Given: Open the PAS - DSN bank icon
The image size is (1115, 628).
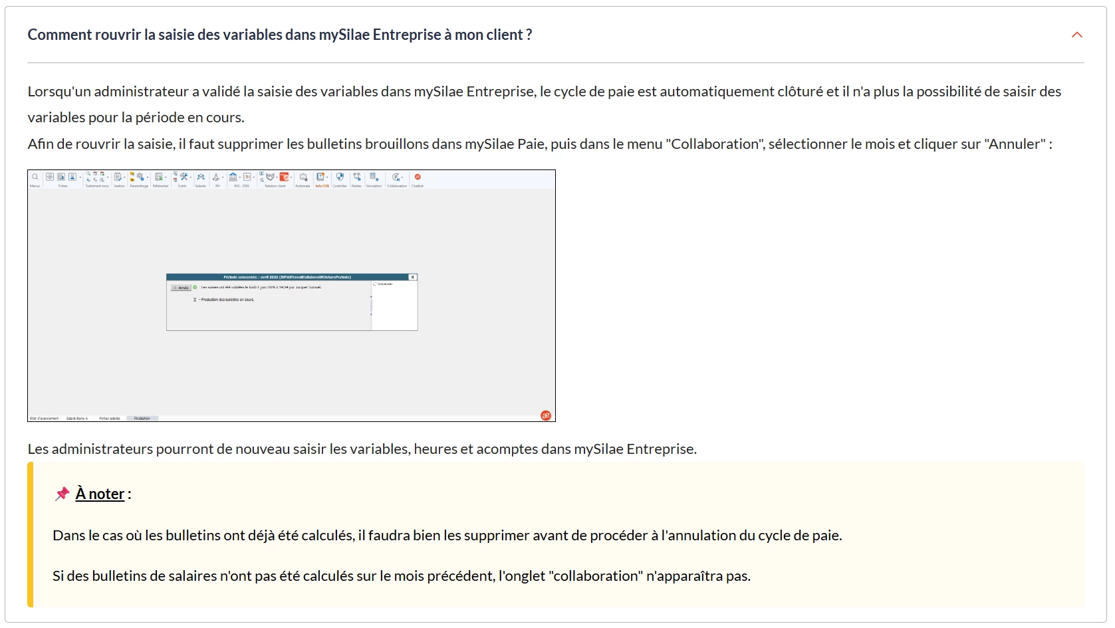Looking at the screenshot, I should point(233,177).
